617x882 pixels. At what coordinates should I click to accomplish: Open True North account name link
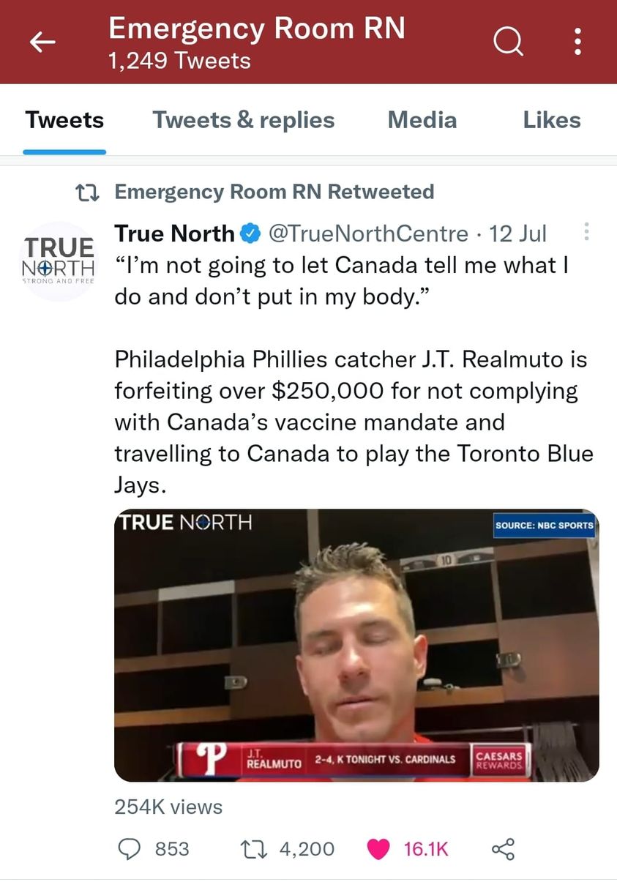(174, 233)
